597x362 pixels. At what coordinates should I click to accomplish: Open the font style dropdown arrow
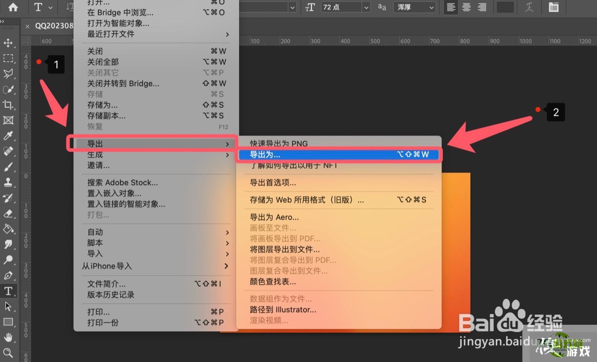coord(293,7)
